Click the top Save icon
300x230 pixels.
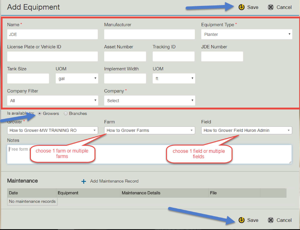[x=242, y=7]
